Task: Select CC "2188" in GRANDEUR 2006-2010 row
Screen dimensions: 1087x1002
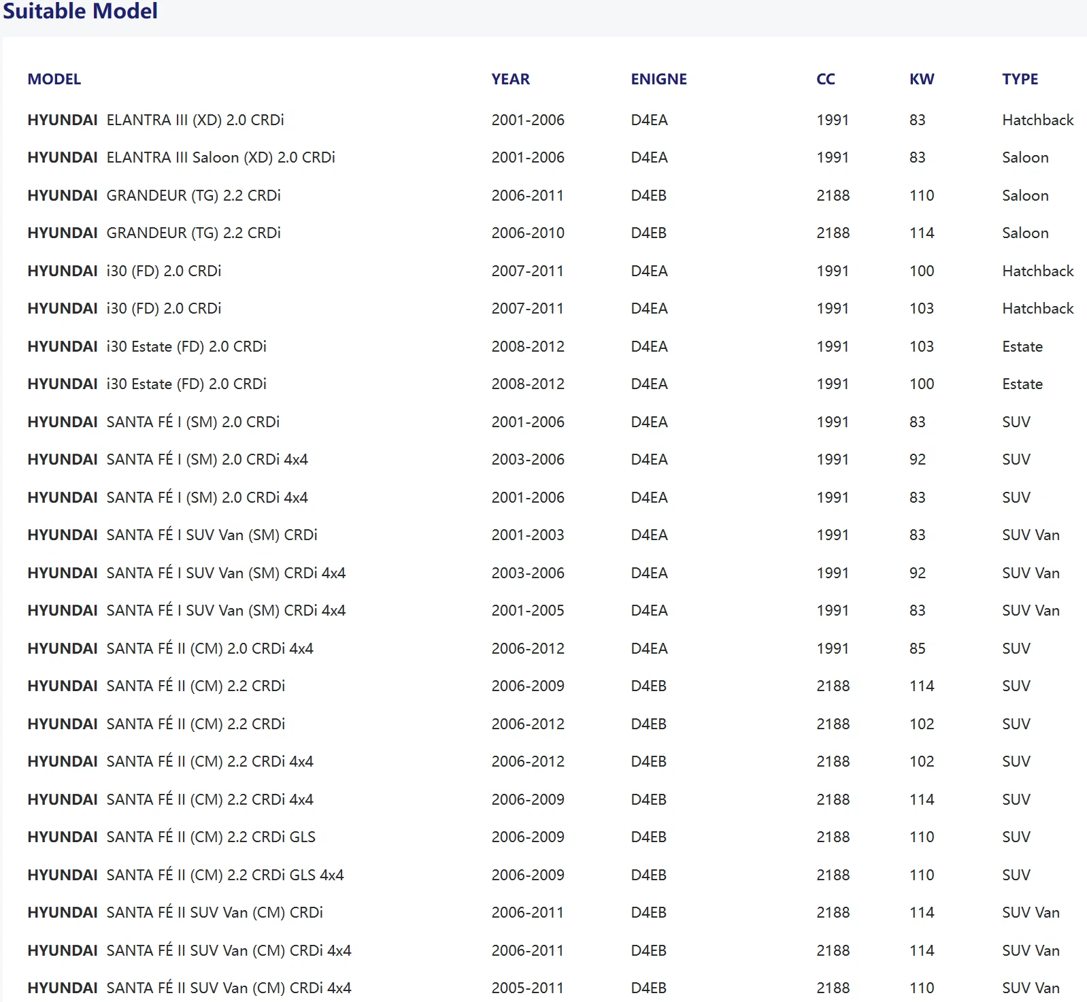Action: click(x=833, y=233)
